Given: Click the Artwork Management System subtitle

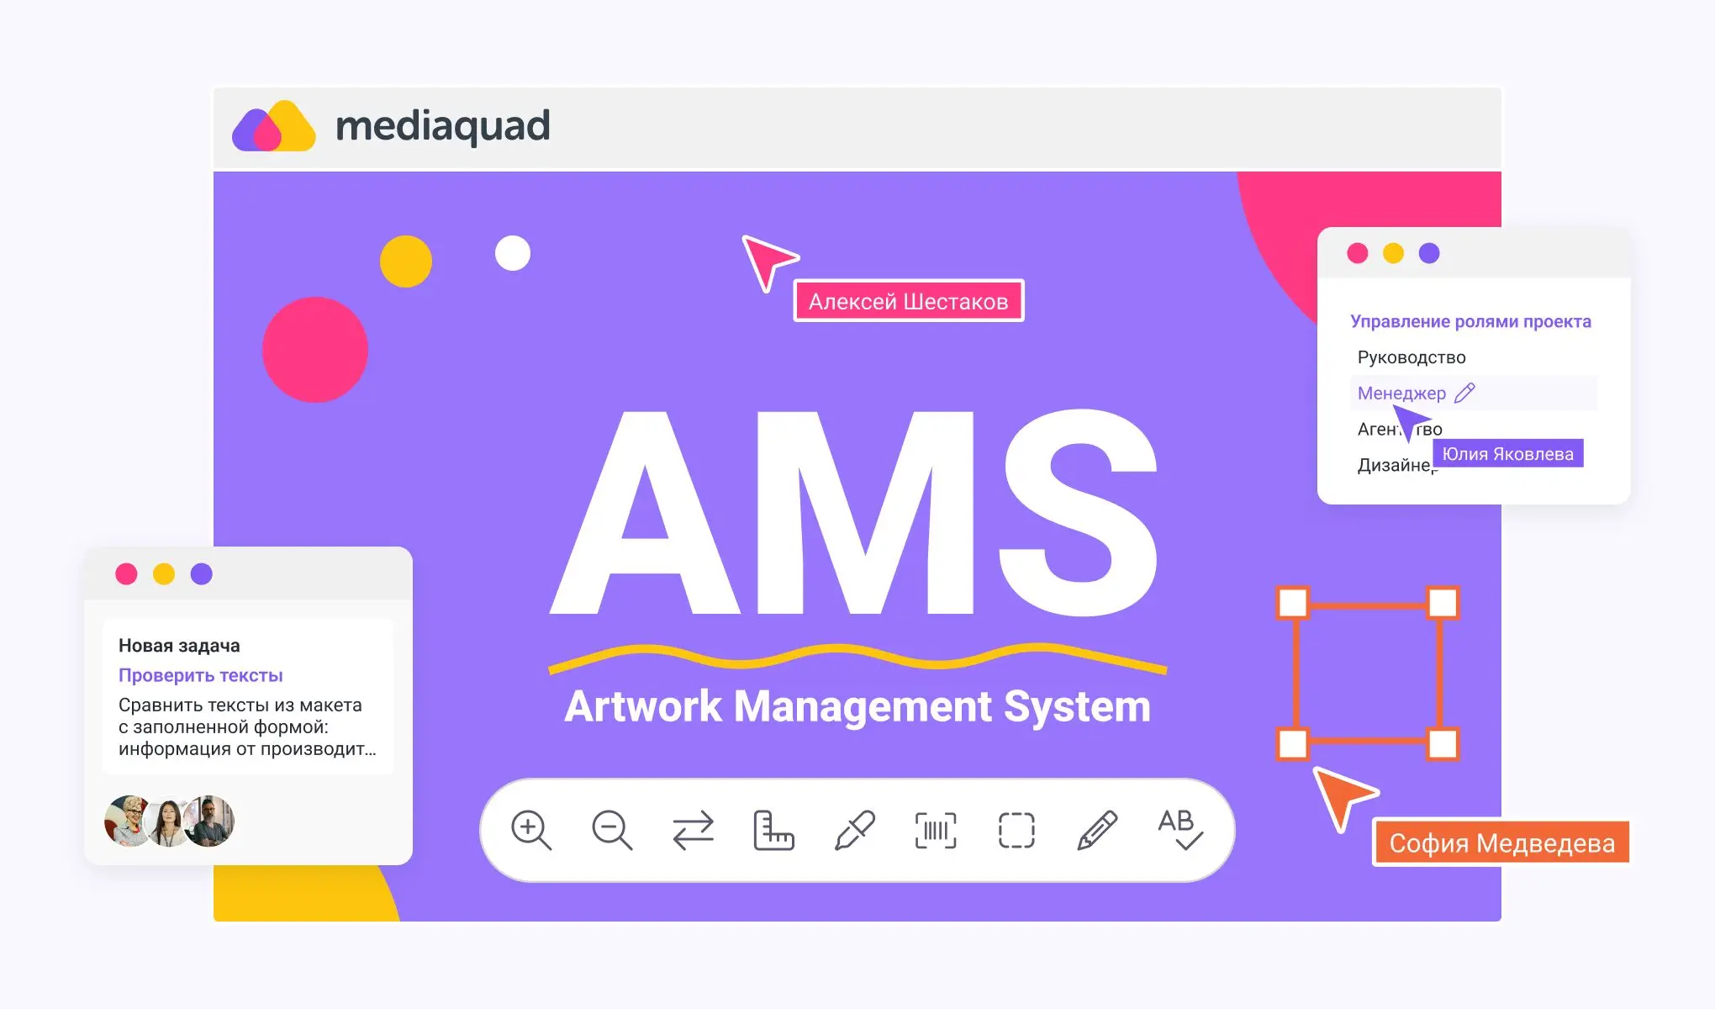Looking at the screenshot, I should click(x=857, y=706).
